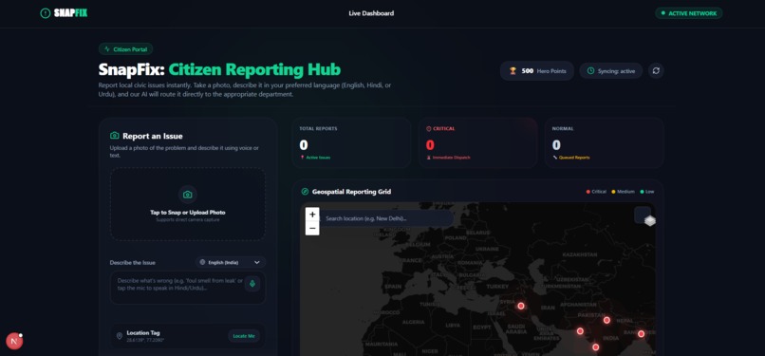Click the Medium legend yellow dot
The image size is (765, 356).
pos(614,192)
